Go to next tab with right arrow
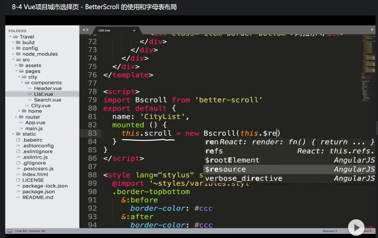The image size is (378, 238). pos(88,30)
